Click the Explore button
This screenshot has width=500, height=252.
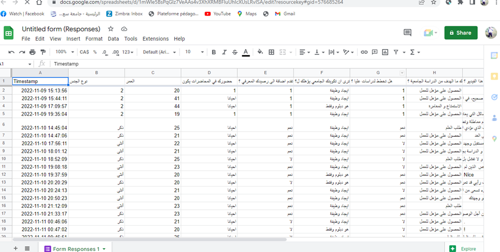tap(463, 248)
